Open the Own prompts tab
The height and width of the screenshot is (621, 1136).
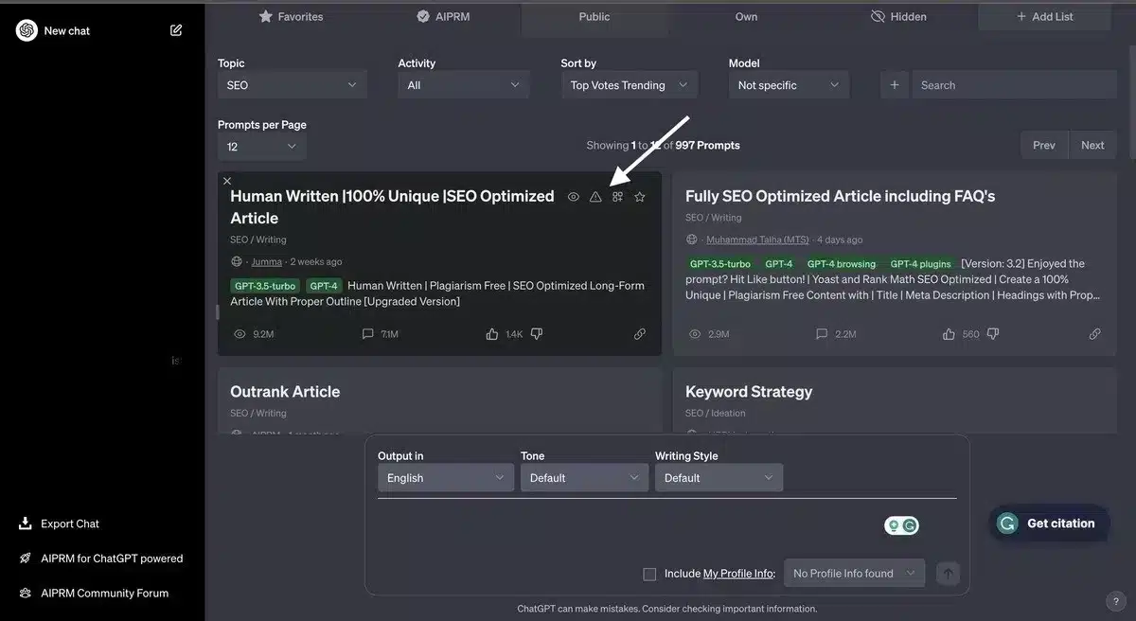point(747,16)
